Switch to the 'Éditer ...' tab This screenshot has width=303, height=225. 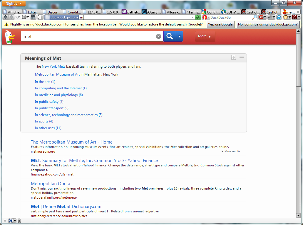coord(32,12)
